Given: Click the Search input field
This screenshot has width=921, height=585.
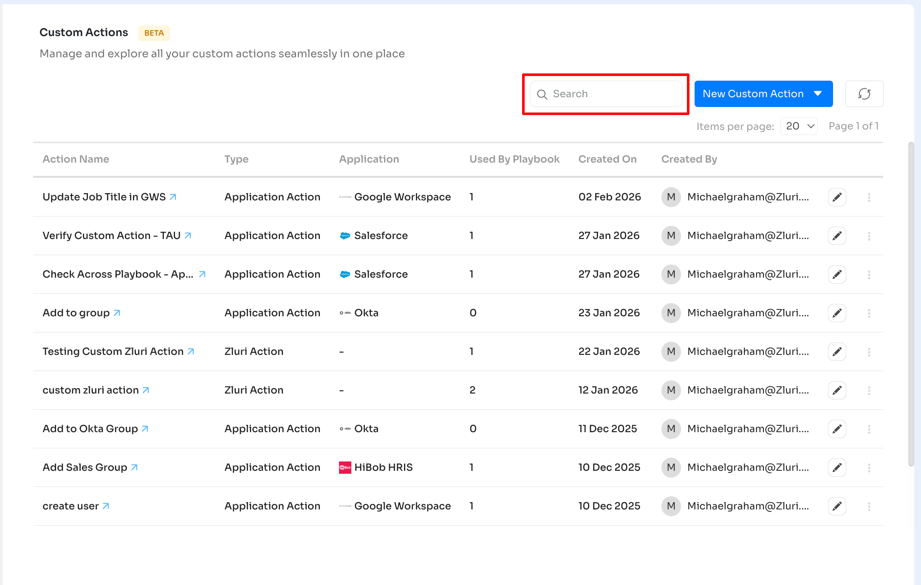Looking at the screenshot, I should pyautogui.click(x=612, y=94).
